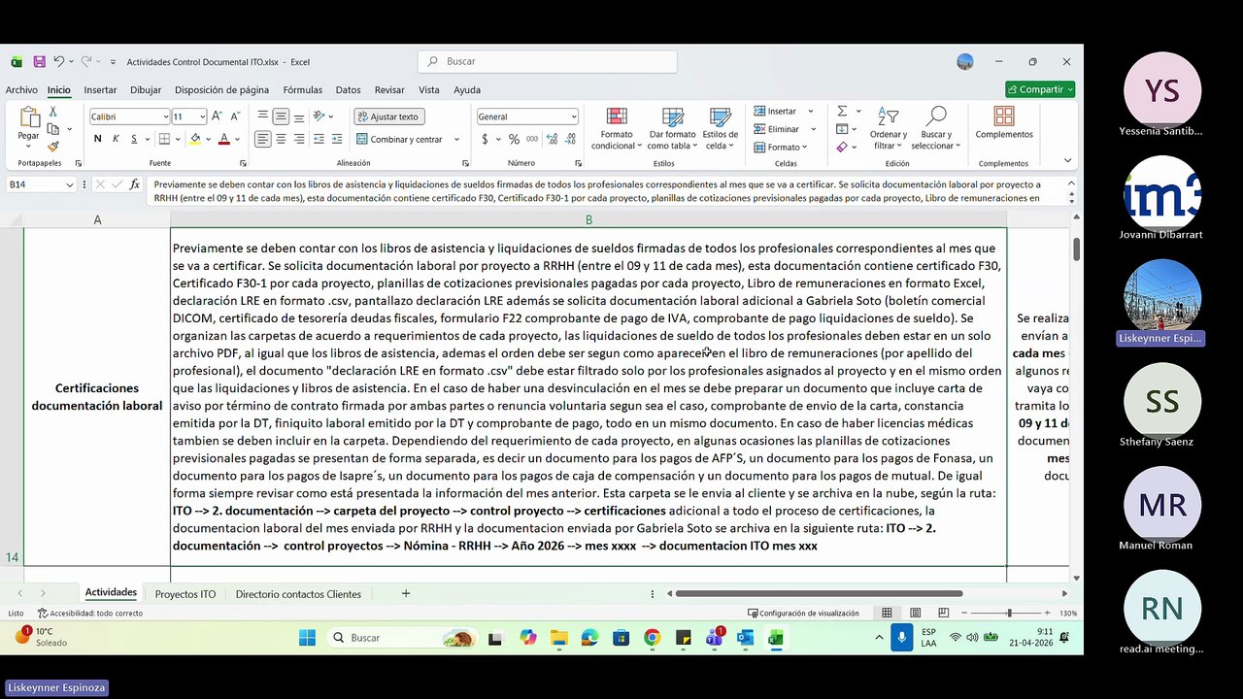Open the font size 11 dropdown
The image size is (1243, 699).
pyautogui.click(x=202, y=116)
